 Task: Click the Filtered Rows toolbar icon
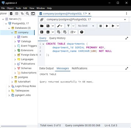22,14
